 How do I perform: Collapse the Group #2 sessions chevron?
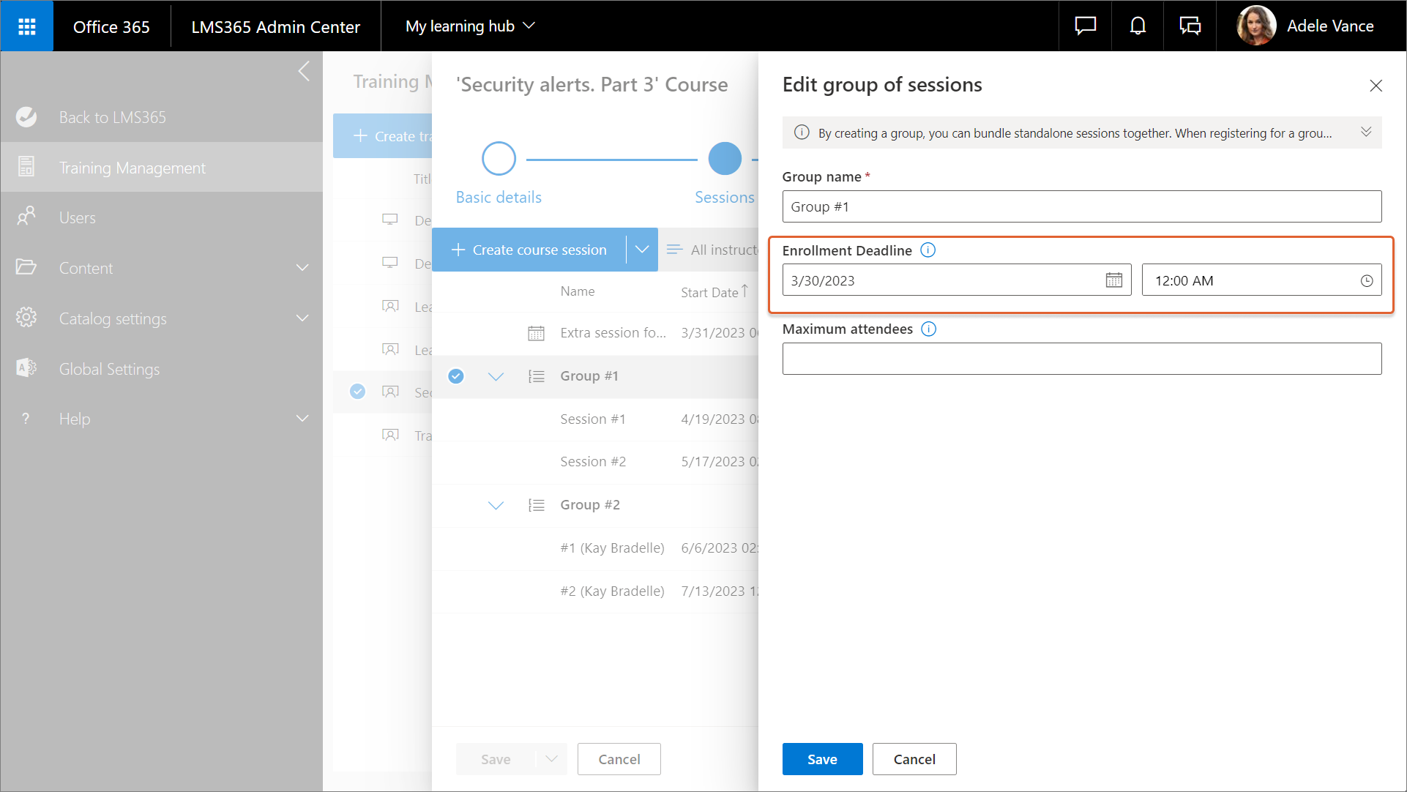tap(496, 505)
